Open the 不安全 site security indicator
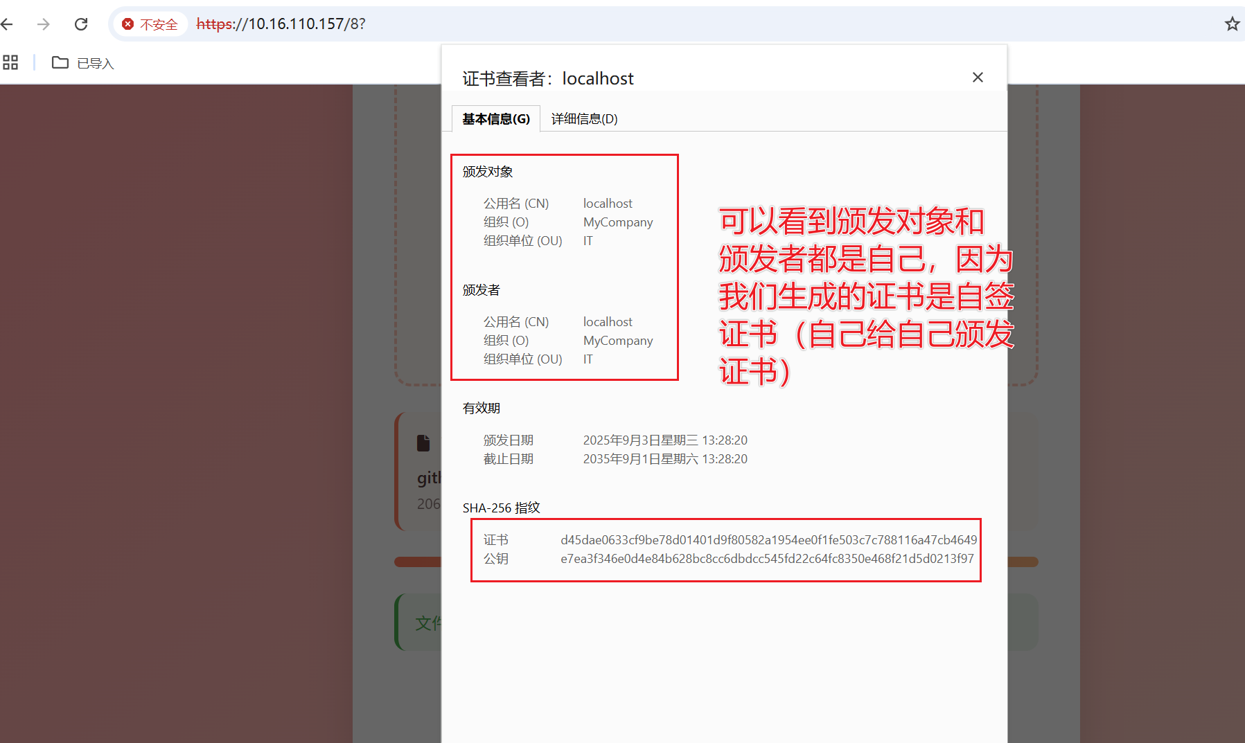 coord(150,24)
